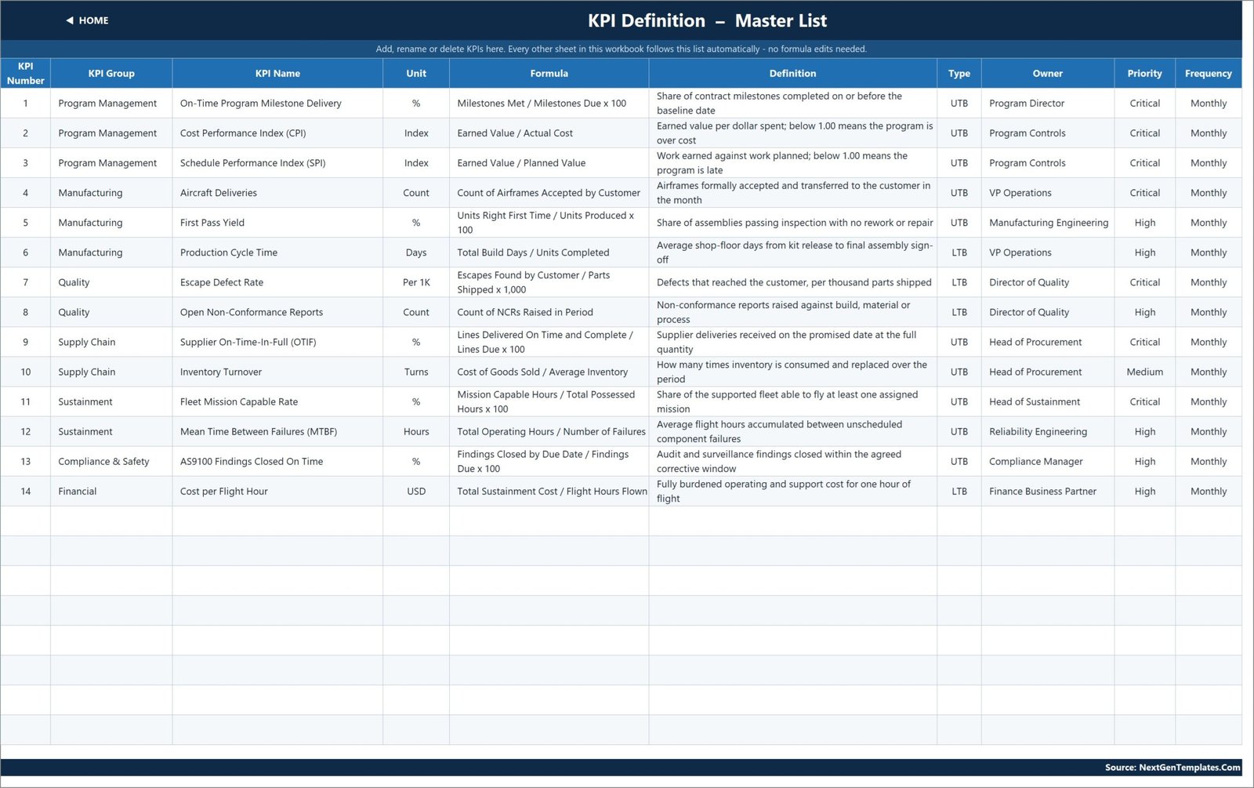Select the Hours unit cell
This screenshot has width=1254, height=788.
416,431
